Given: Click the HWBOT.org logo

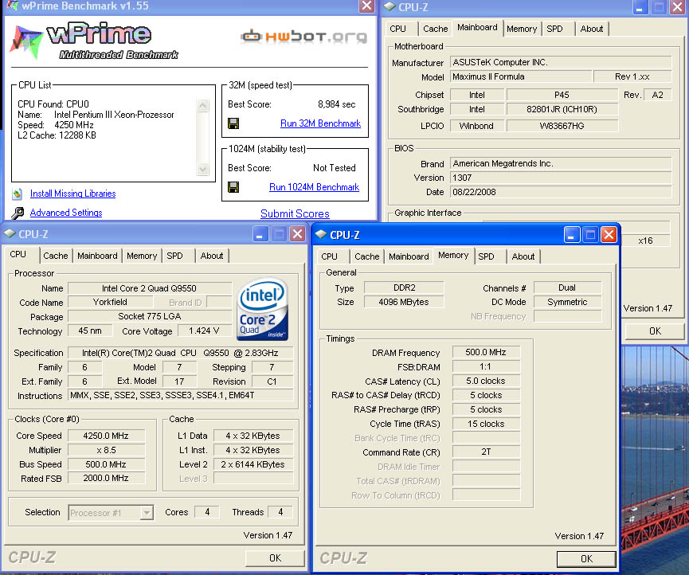Looking at the screenshot, I should tap(303, 37).
